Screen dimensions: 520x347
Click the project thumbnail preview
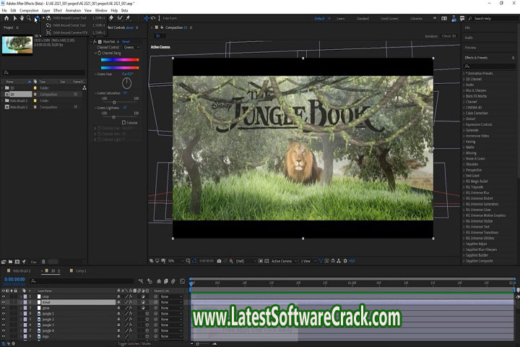pos(17,45)
